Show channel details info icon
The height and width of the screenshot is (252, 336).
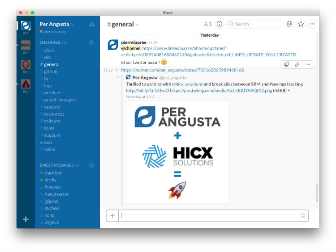[219, 24]
